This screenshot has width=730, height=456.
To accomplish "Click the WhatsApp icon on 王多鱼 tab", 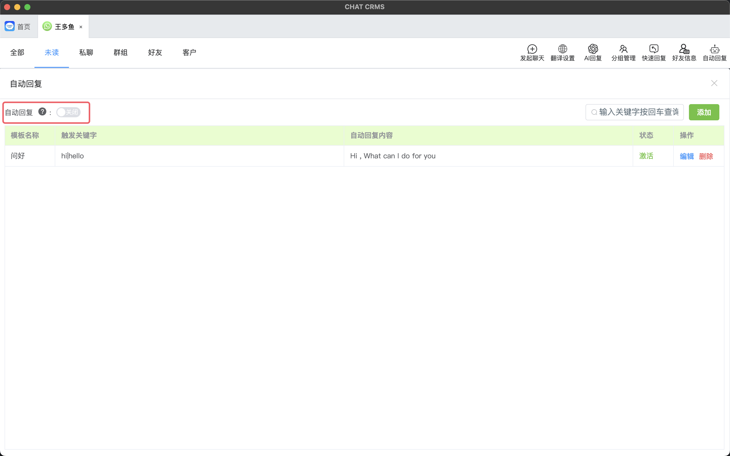I will (x=47, y=26).
